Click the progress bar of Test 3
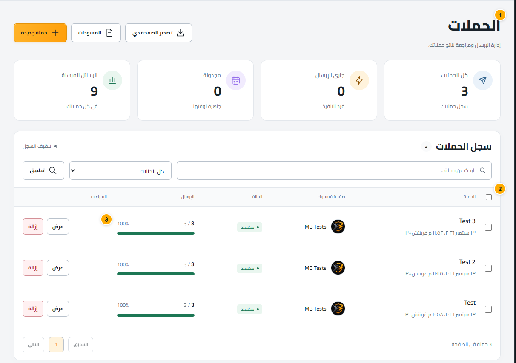 [156, 233]
